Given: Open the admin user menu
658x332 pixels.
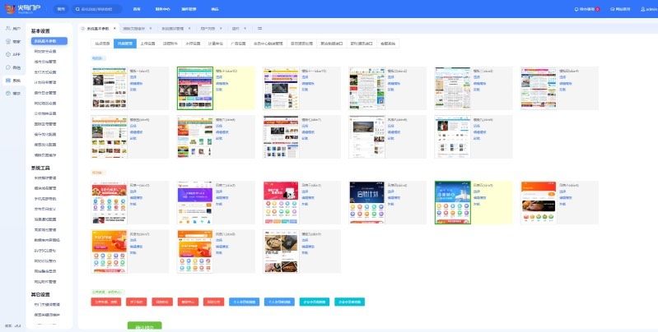Looking at the screenshot, I should click(649, 9).
